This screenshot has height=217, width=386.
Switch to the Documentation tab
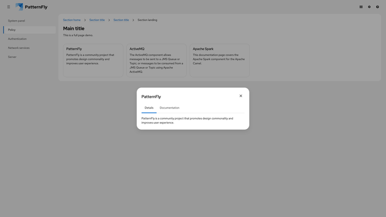click(170, 108)
